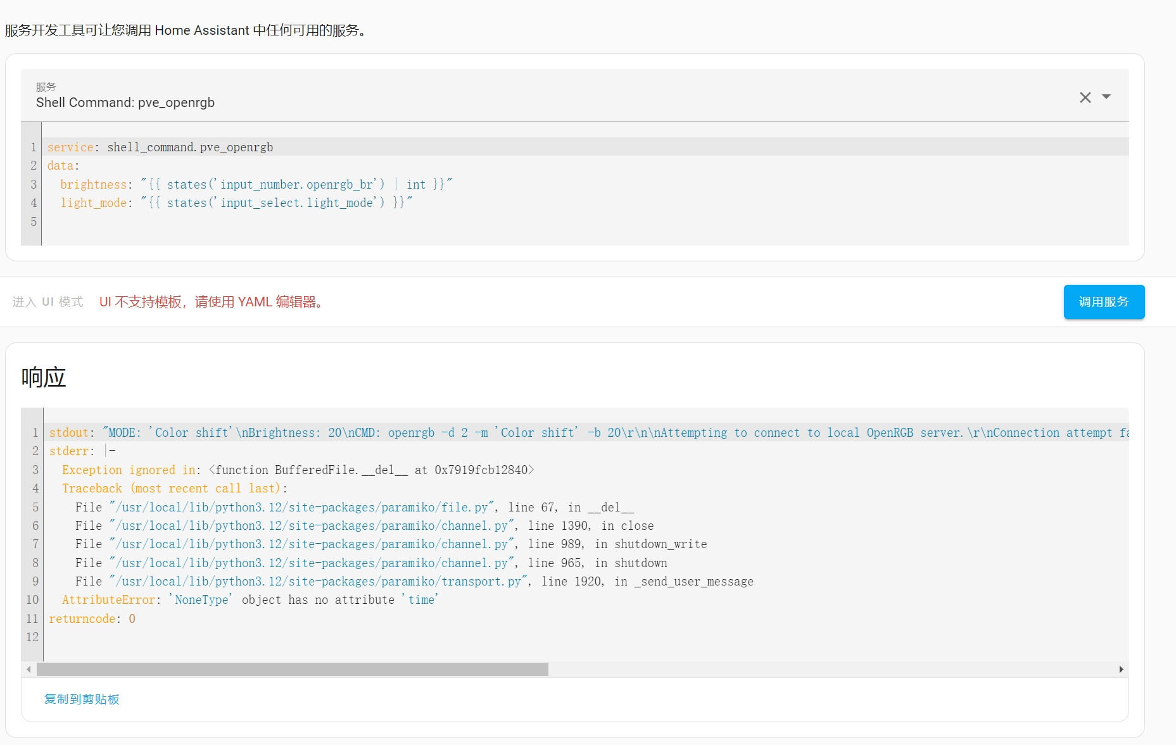Click the empty scrollbar track right of thumb
Screen dimensions: 1176x745
(823, 669)
